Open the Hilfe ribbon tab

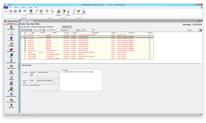point(36,7)
